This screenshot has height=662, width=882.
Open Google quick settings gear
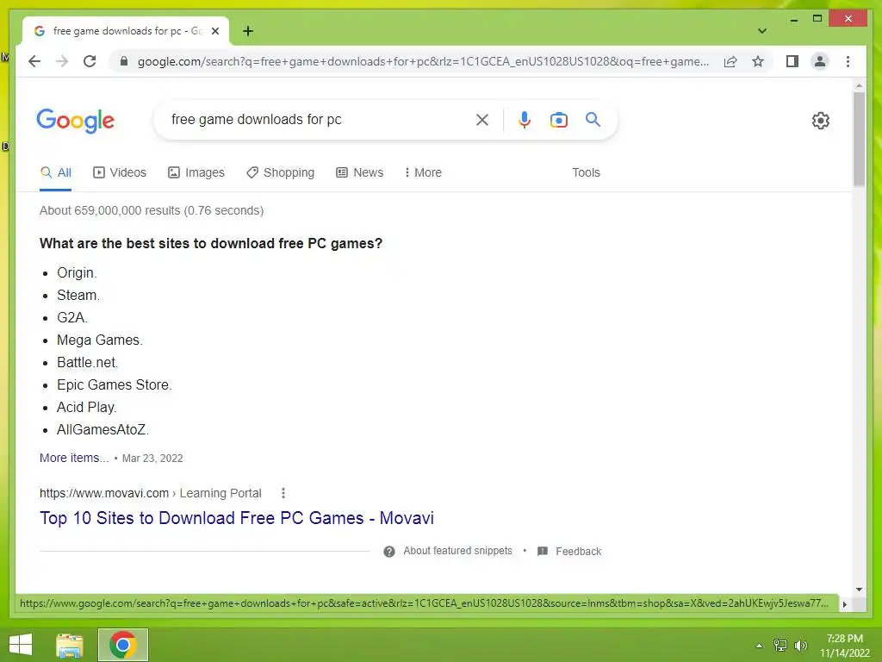click(821, 121)
